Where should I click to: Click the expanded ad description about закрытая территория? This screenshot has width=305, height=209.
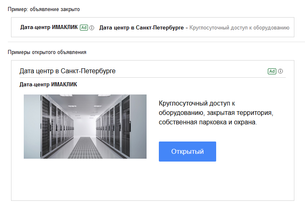216,112
